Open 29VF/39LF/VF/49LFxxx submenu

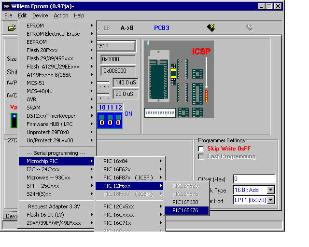[56, 223]
